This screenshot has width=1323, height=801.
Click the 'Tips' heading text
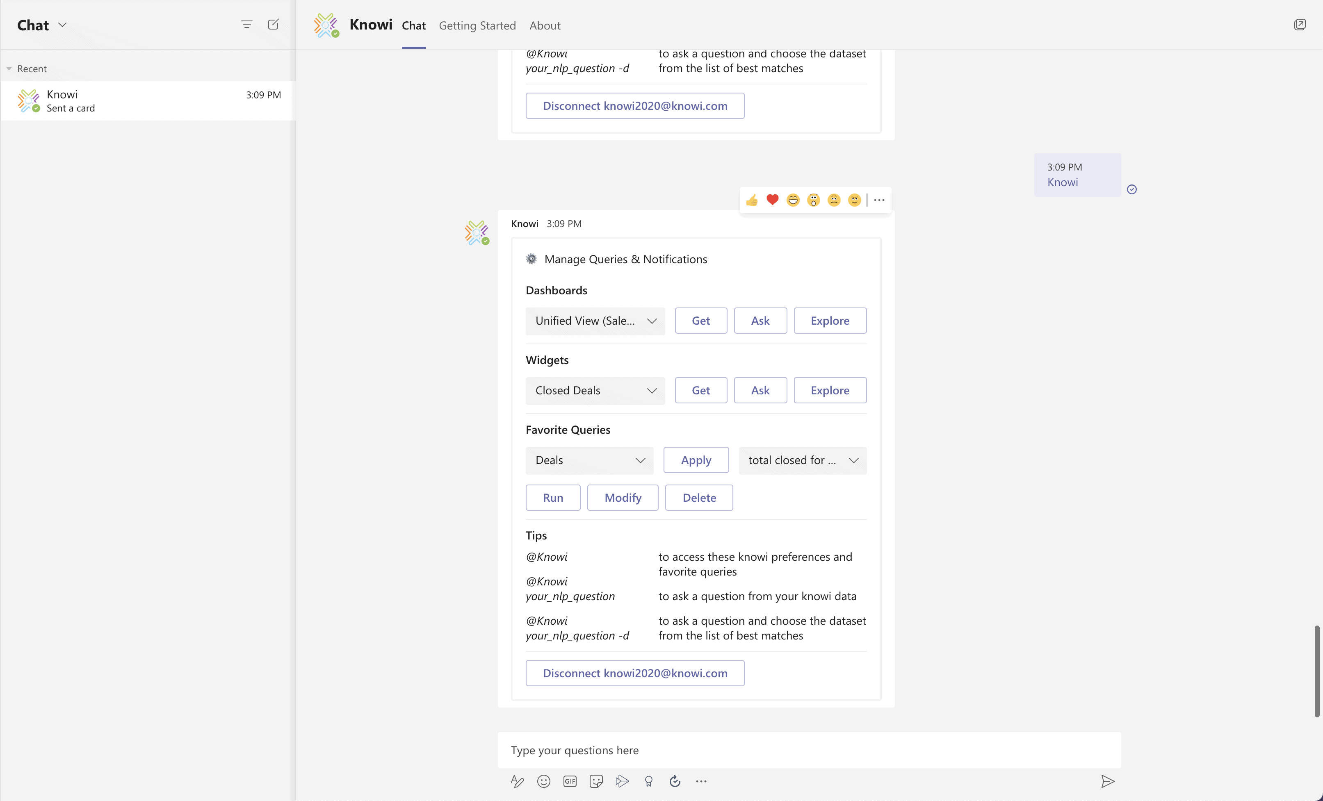coord(536,535)
